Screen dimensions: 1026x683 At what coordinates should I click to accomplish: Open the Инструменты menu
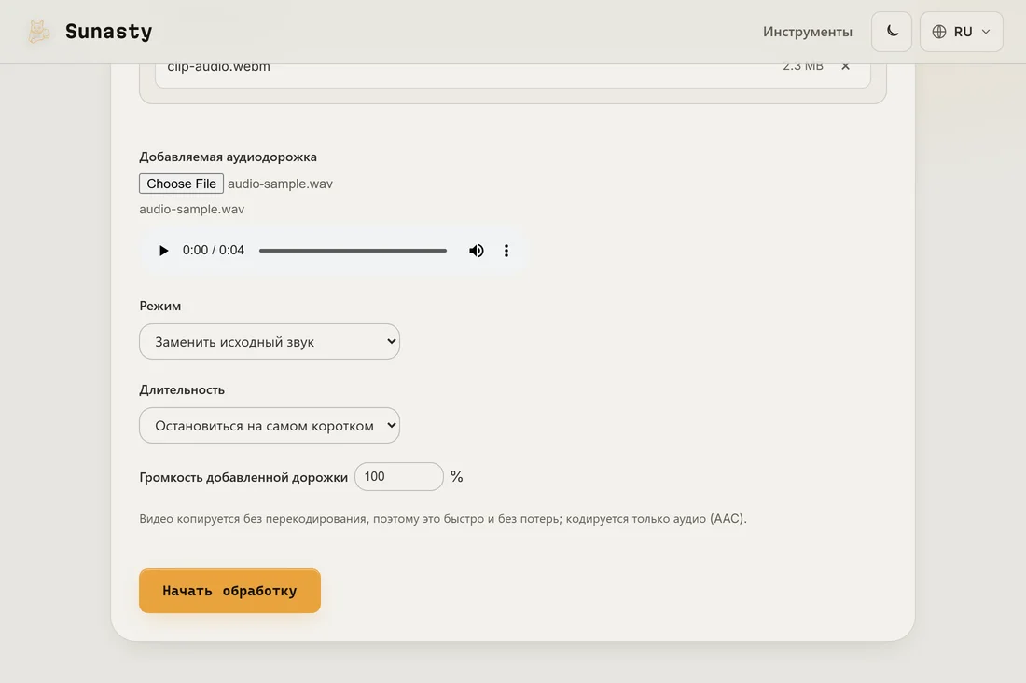click(808, 32)
